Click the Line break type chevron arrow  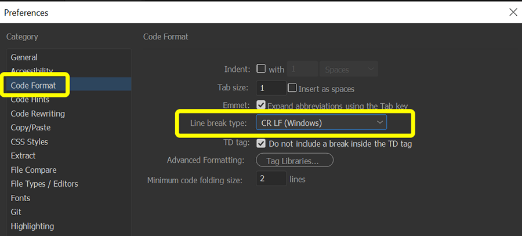(380, 122)
